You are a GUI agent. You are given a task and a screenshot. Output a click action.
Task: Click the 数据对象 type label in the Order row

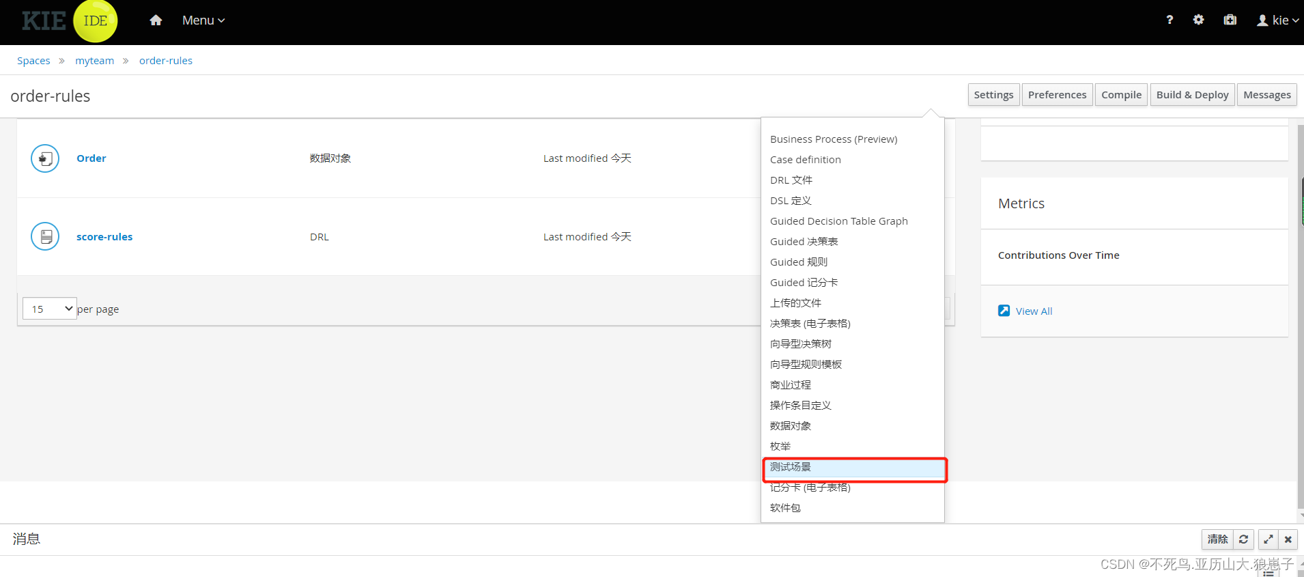[330, 158]
